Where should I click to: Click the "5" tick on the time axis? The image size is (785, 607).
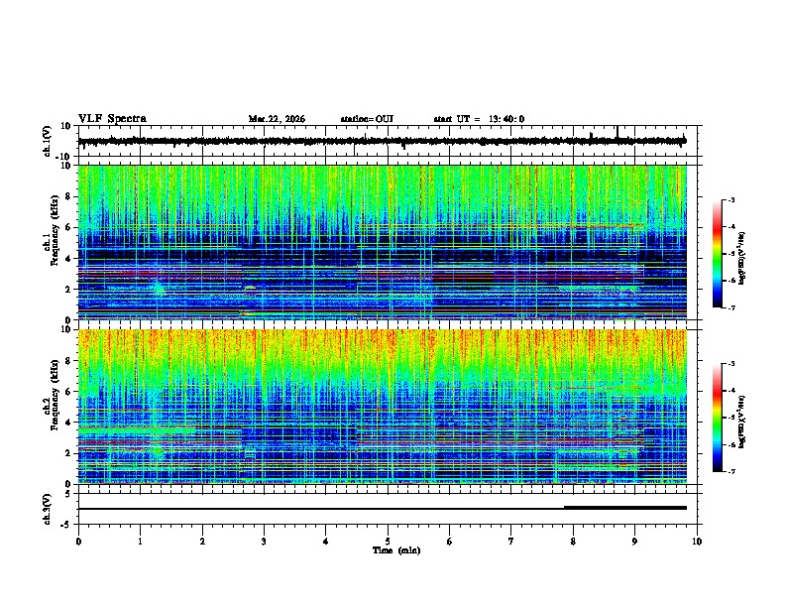point(388,542)
